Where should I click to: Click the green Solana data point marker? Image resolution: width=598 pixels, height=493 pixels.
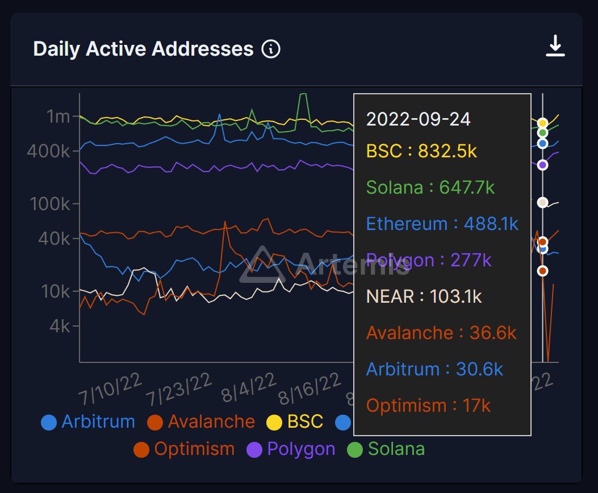coord(542,133)
